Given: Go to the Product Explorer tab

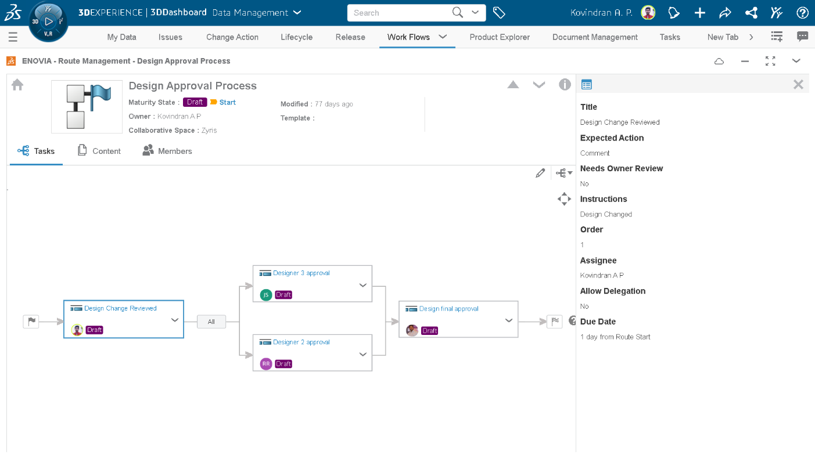Looking at the screenshot, I should tap(500, 37).
